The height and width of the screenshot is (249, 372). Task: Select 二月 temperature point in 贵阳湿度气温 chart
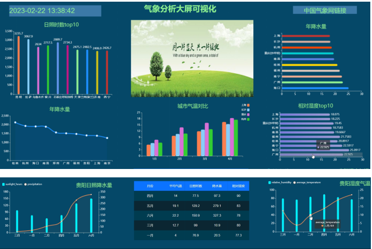click(x=310, y=215)
